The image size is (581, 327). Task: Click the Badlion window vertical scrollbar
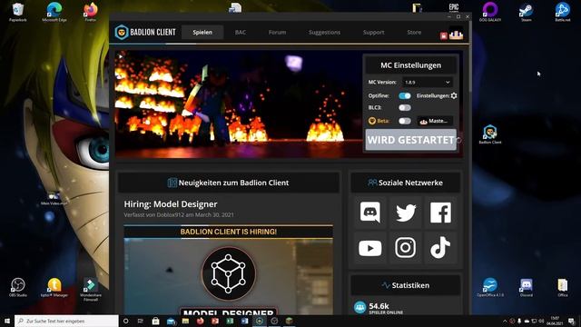pyautogui.click(x=470, y=55)
